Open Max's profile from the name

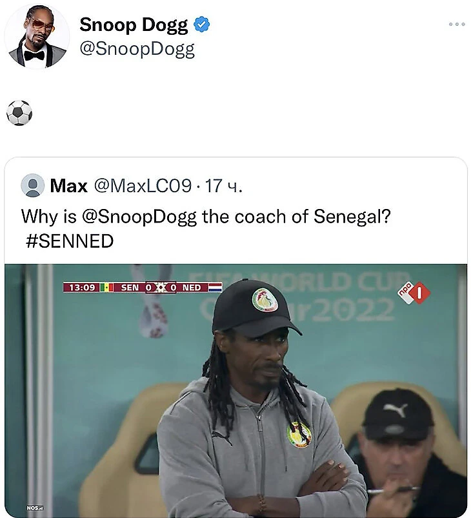pyautogui.click(x=69, y=186)
